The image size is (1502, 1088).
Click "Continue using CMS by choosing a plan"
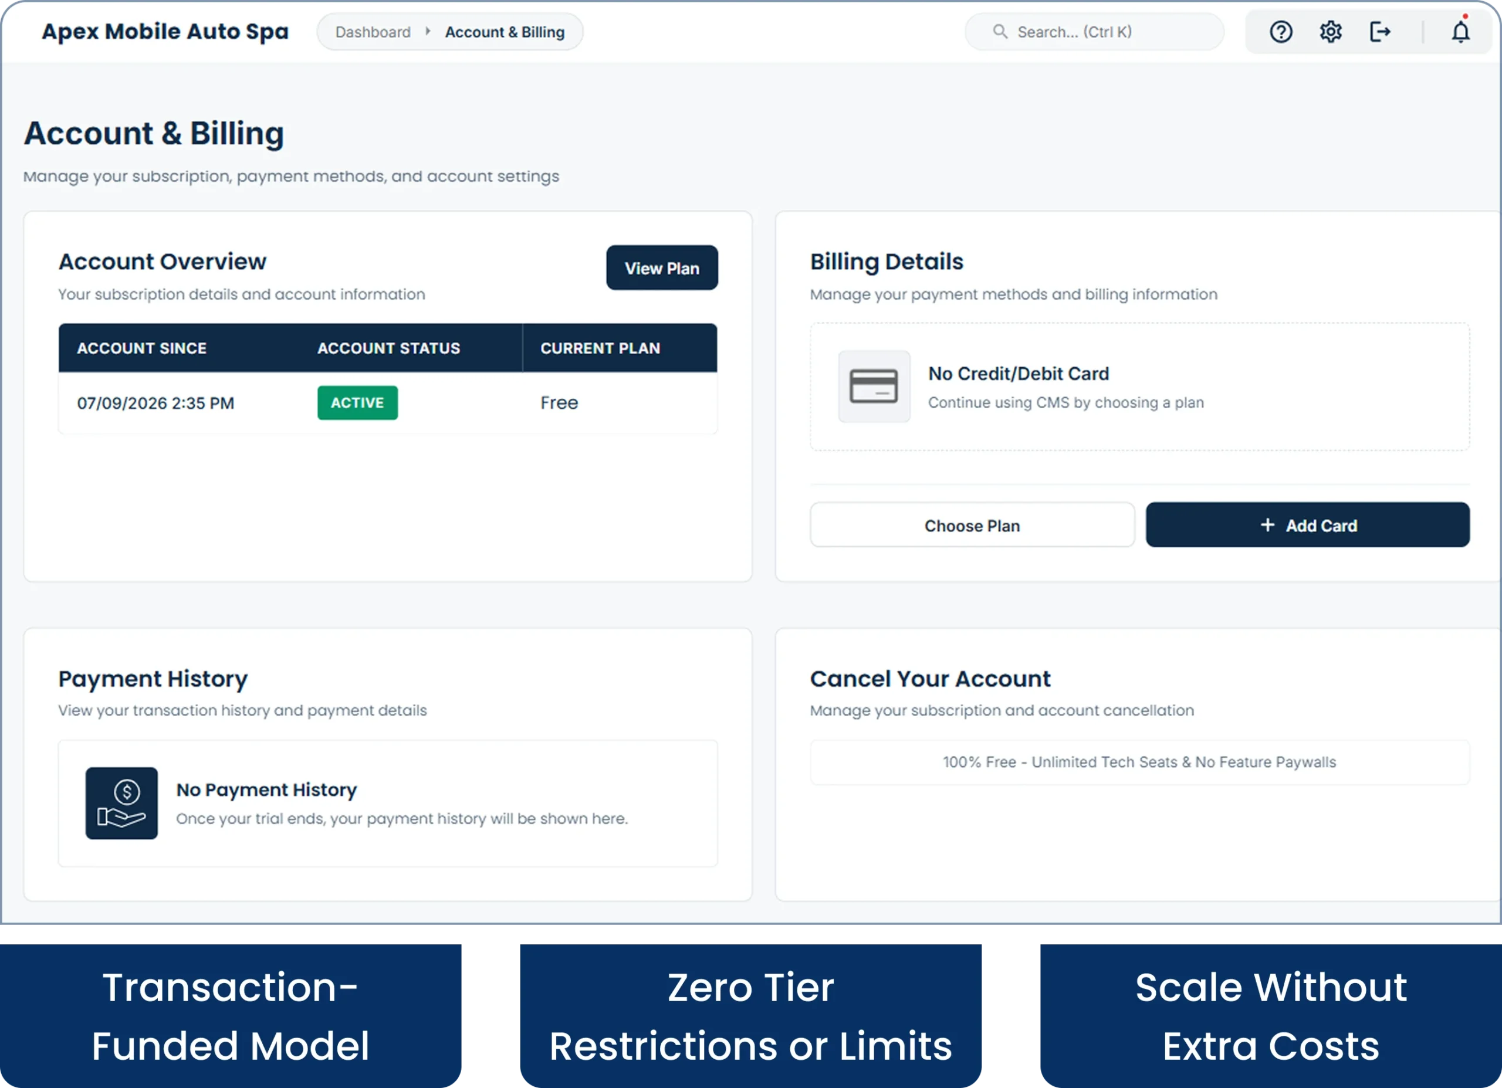pyautogui.click(x=1065, y=402)
